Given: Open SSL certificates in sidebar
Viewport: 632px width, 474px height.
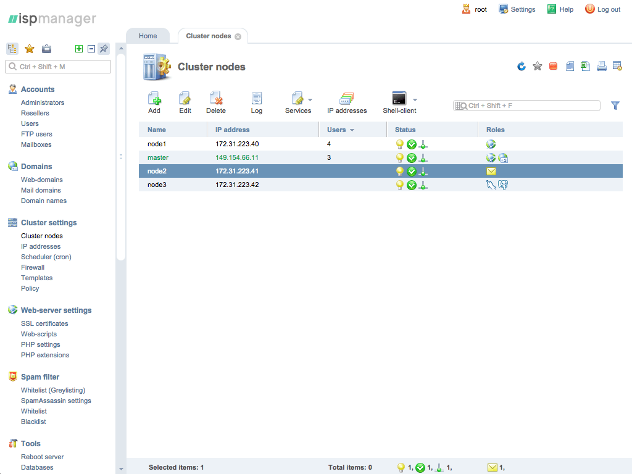Looking at the screenshot, I should tap(44, 323).
